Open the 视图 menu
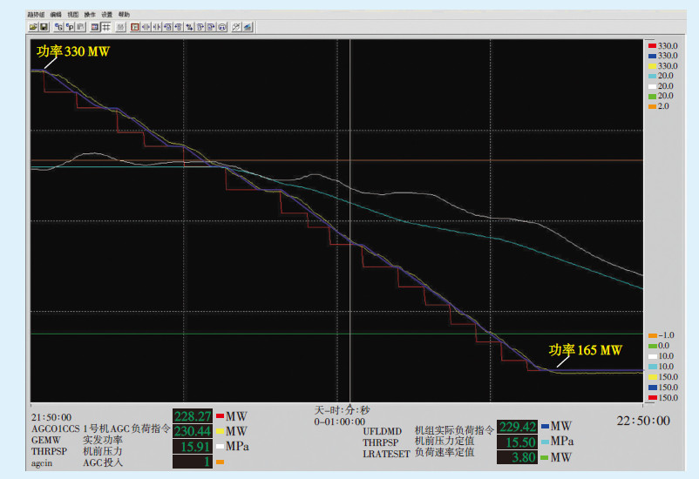 73,15
